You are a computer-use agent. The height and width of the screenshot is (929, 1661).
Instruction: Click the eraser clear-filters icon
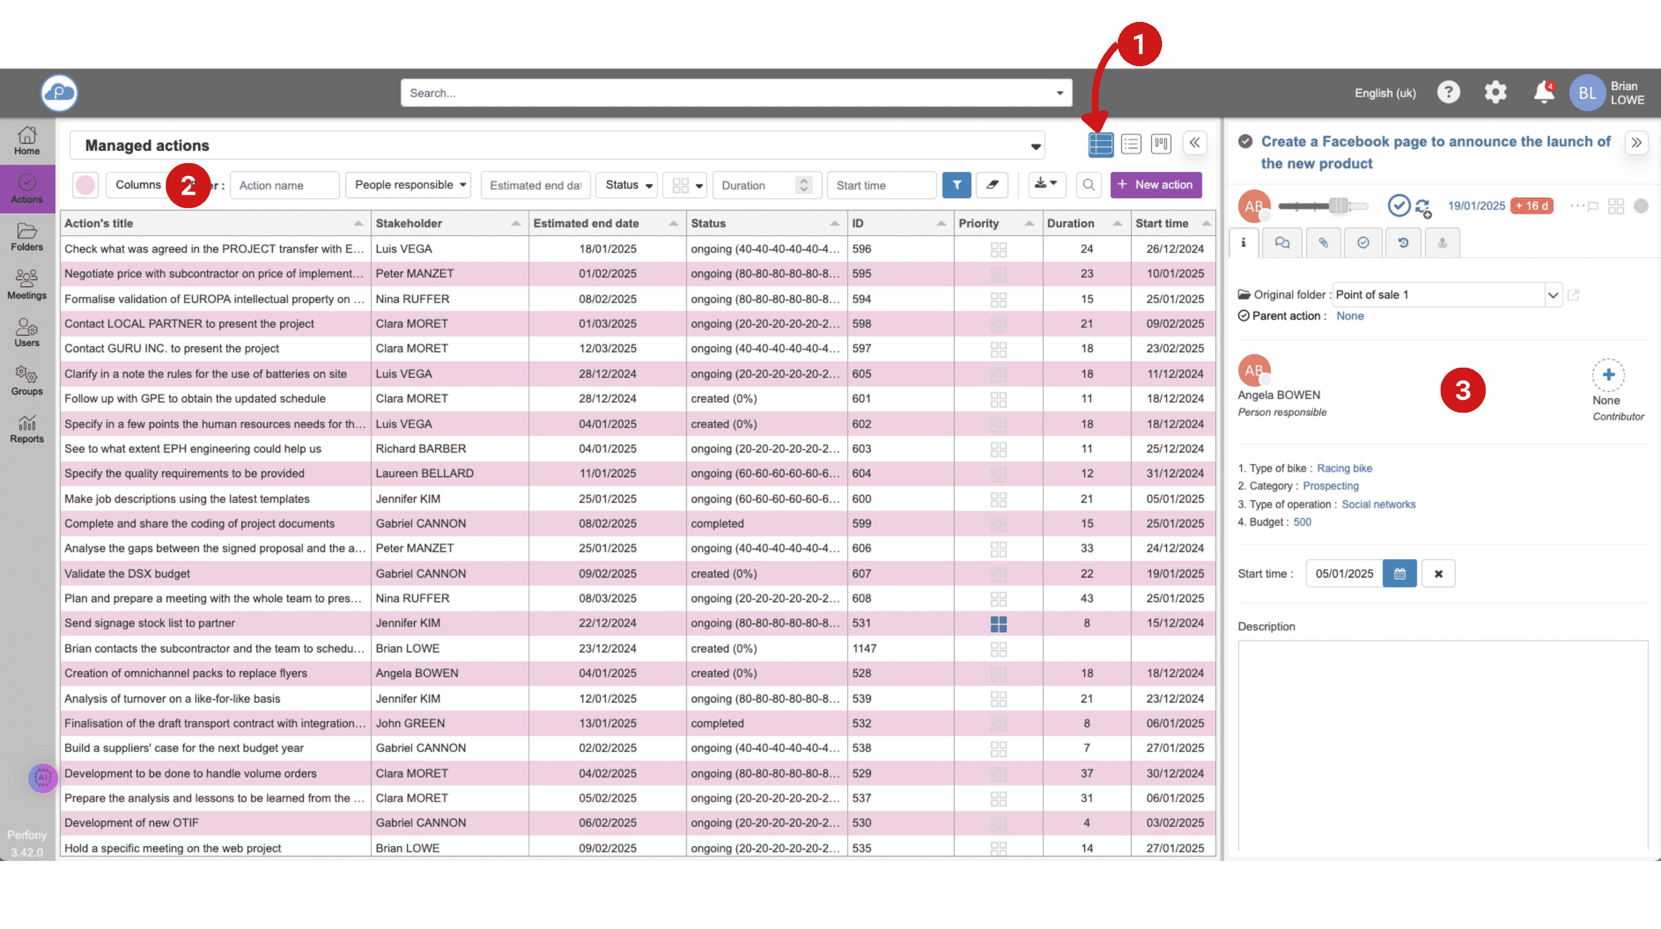click(992, 185)
